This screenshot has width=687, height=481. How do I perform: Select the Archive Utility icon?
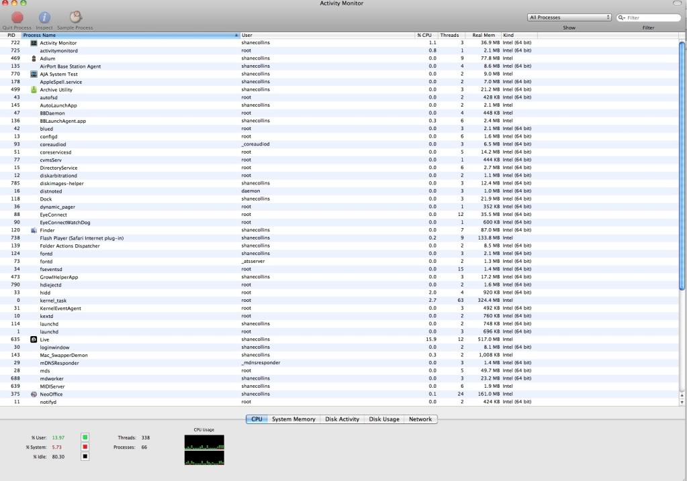click(34, 90)
